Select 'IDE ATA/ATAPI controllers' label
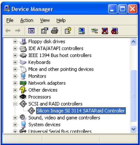This screenshot has width=140, height=145. coord(56,49)
